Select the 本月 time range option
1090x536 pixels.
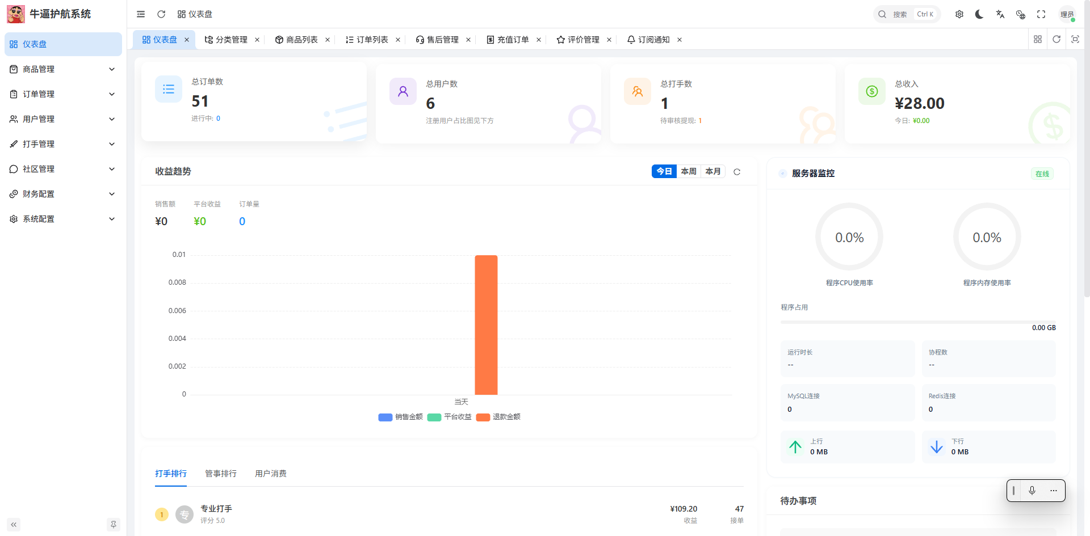(712, 171)
